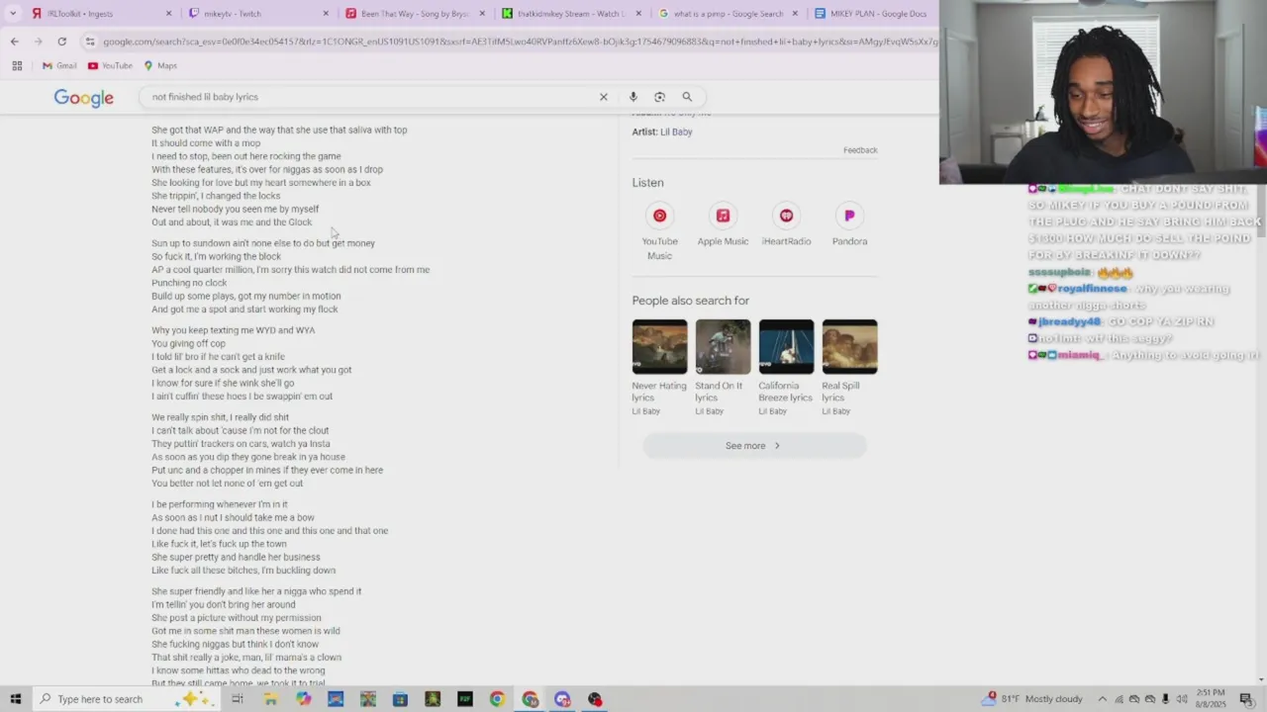Close the what is a pimp tab
This screenshot has width=1267, height=712.
pyautogui.click(x=795, y=14)
